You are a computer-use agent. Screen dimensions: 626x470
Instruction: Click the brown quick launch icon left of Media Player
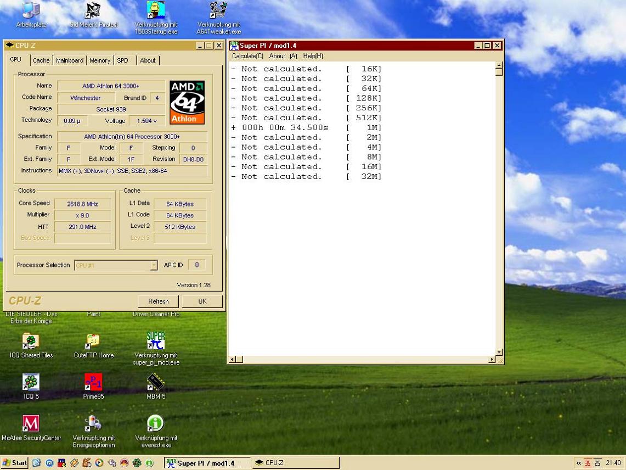87,463
